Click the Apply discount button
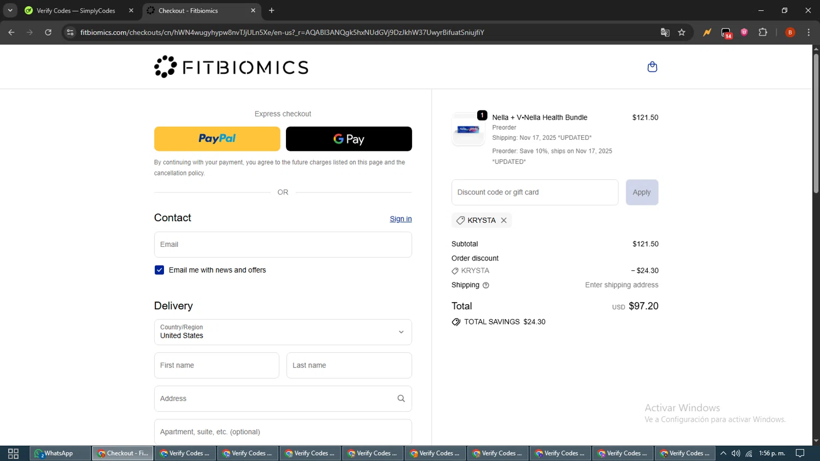Image resolution: width=820 pixels, height=461 pixels. pyautogui.click(x=642, y=192)
